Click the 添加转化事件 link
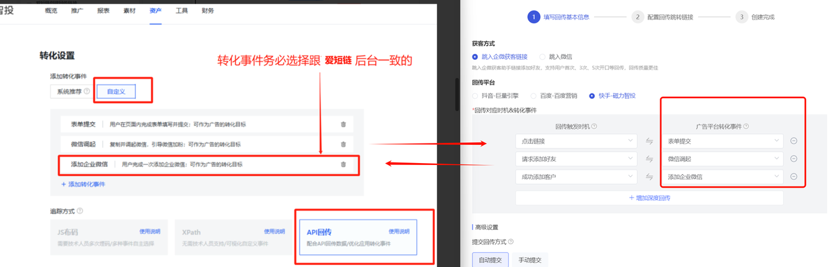The image size is (832, 267). point(83,184)
